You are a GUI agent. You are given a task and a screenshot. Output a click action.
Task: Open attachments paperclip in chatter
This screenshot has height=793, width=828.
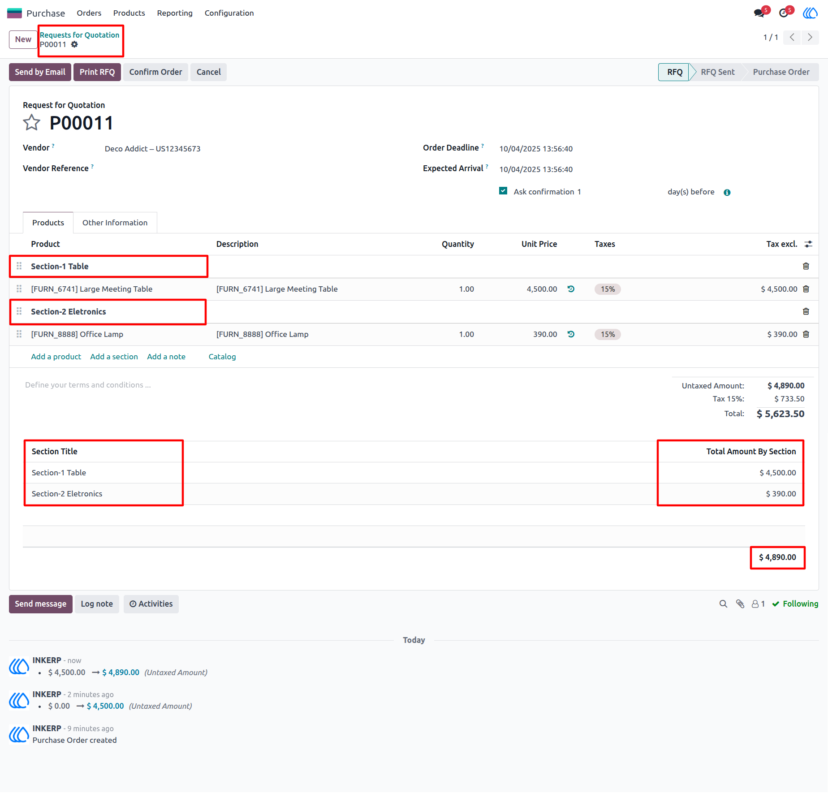pos(740,604)
